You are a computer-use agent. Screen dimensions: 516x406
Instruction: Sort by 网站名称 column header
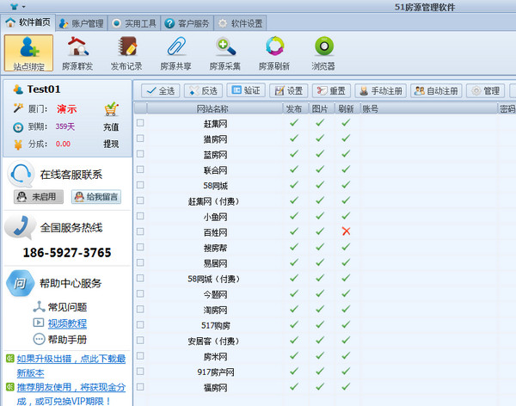point(214,108)
